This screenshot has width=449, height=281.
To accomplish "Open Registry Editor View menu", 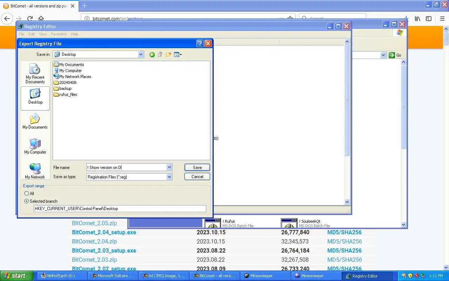I will [43, 34].
